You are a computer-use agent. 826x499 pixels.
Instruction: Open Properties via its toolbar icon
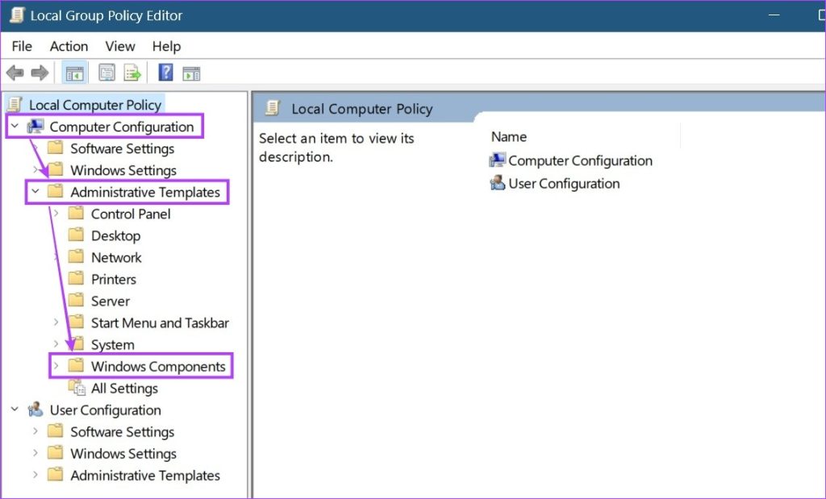[106, 72]
